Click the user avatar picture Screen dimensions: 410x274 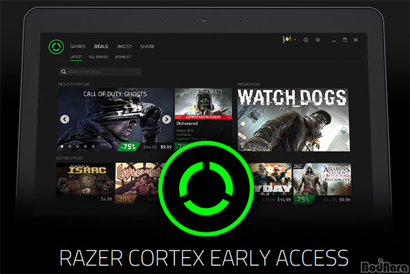click(x=287, y=40)
